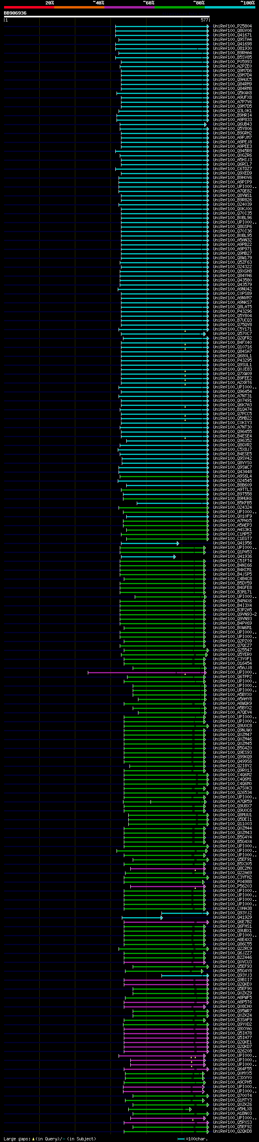The image size is (259, 1142).
Task: Click hit label UniRef100_A9CPH5
Action: pyautogui.click(x=232, y=1082)
